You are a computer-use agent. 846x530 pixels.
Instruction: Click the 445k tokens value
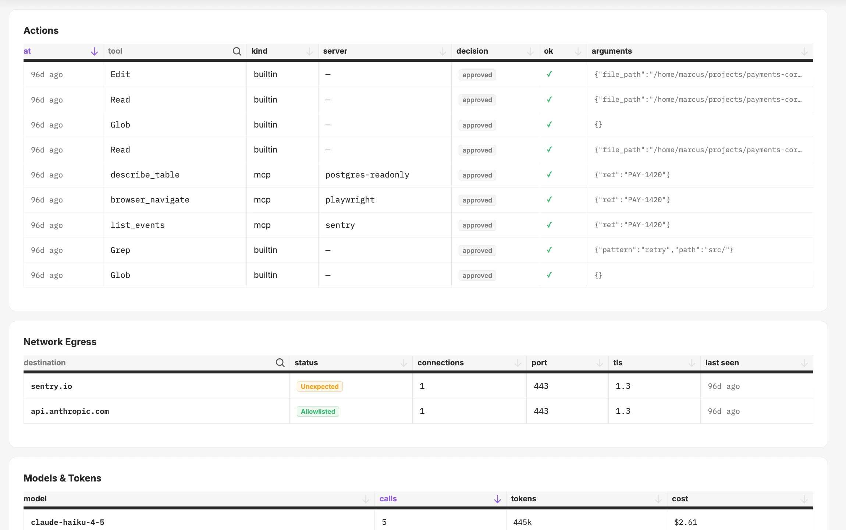[522, 522]
